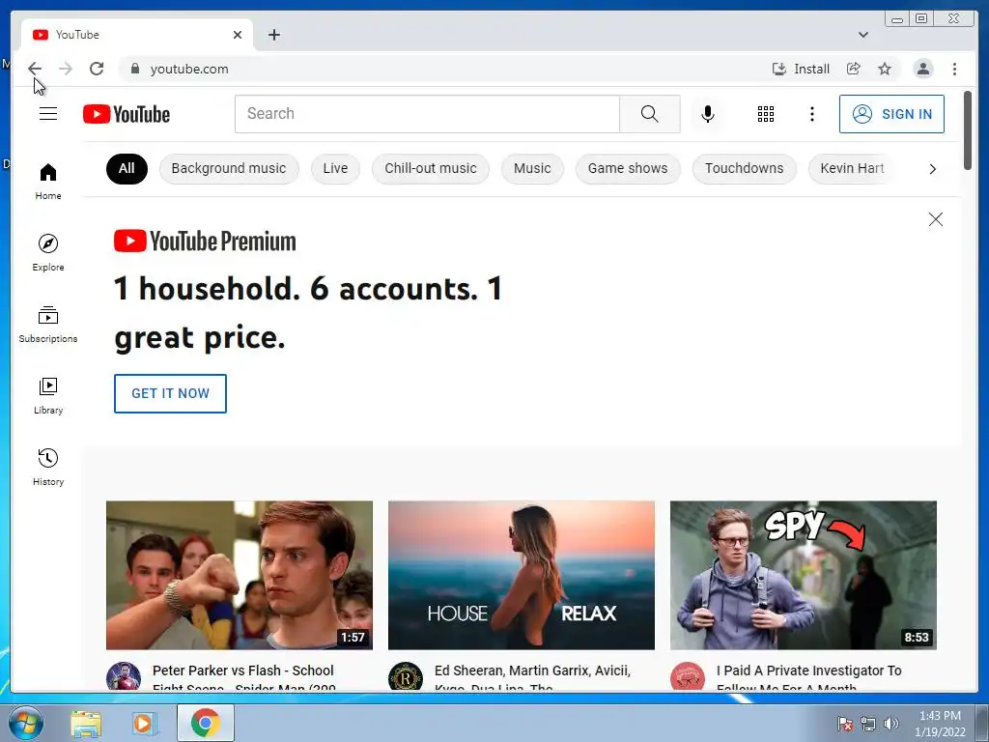Select the Live chip
989x742 pixels.
(335, 168)
